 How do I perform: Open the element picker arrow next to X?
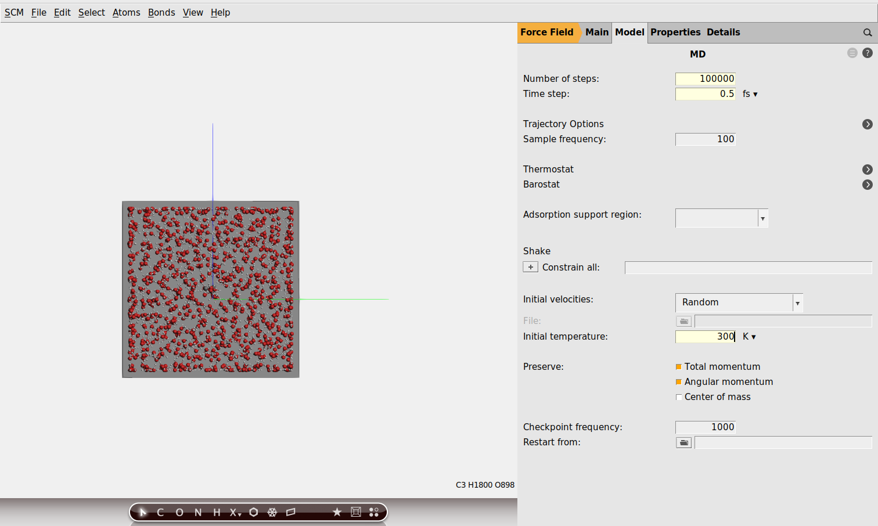pos(239,516)
